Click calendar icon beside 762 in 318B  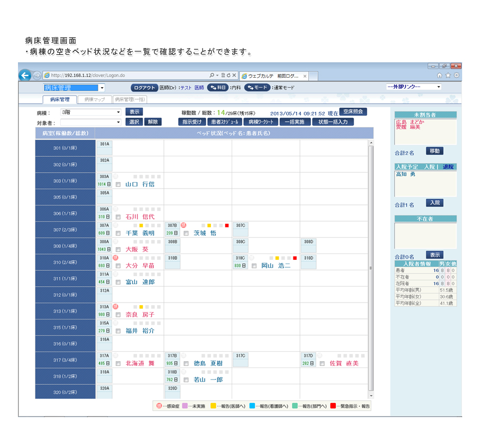pos(176,380)
